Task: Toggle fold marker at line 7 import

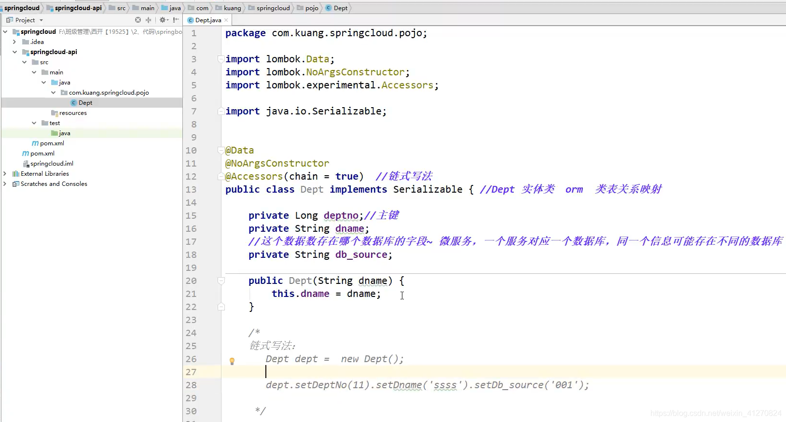Action: 221,111
